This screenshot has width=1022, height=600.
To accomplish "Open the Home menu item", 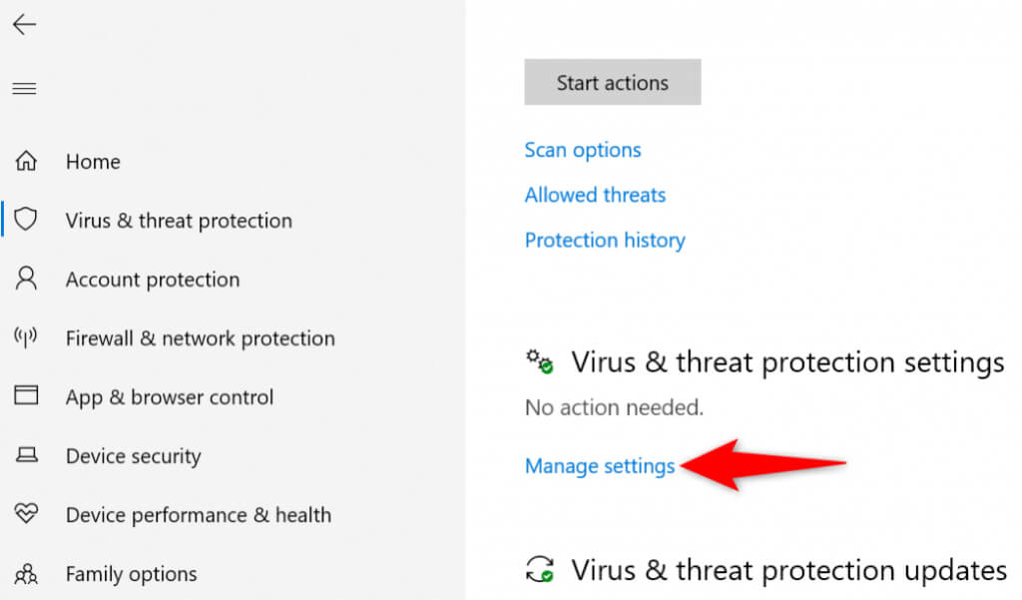I will pos(93,162).
